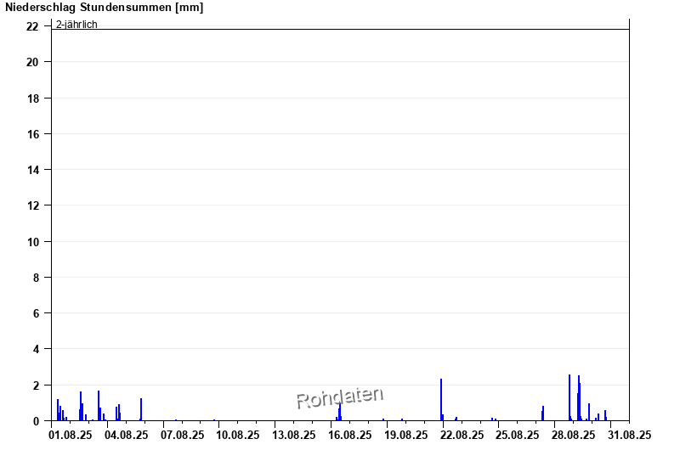Click the isolated blue bar between 04.08.25 and 07.08.25
Viewport: 680px width, 467px height.
(141, 410)
